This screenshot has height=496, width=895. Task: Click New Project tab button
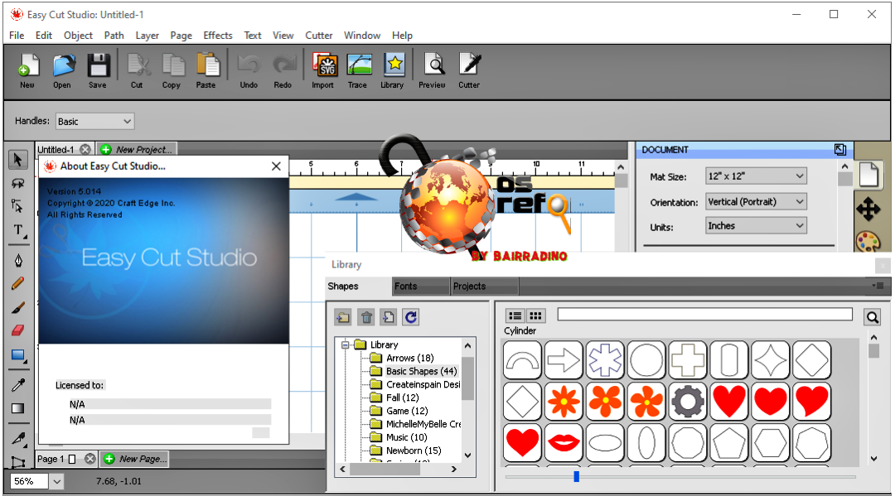pos(137,149)
